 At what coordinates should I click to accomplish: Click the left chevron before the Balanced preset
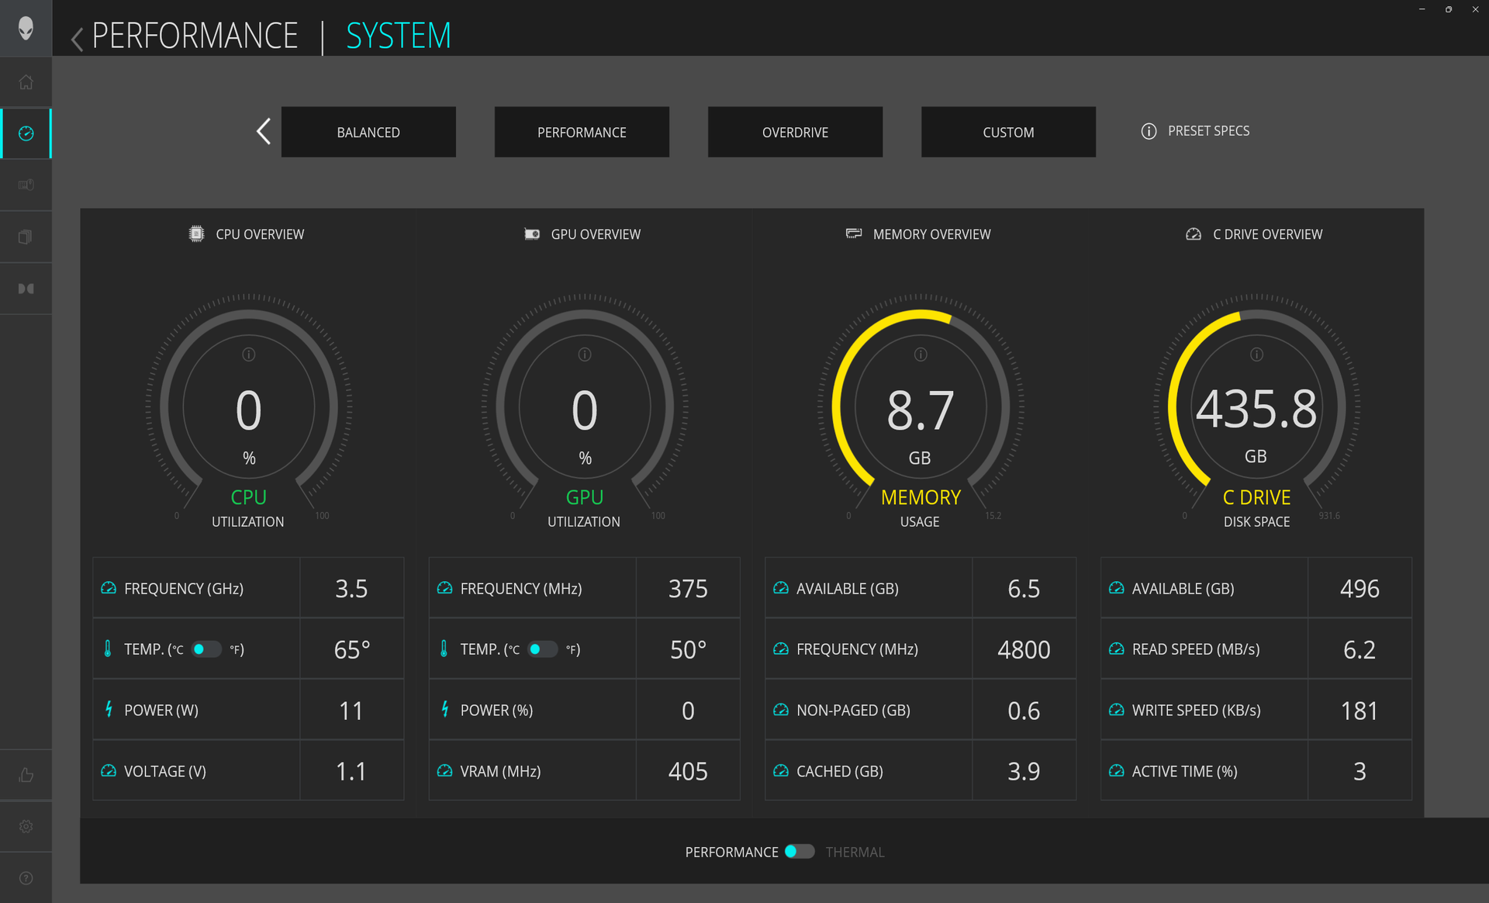264,131
